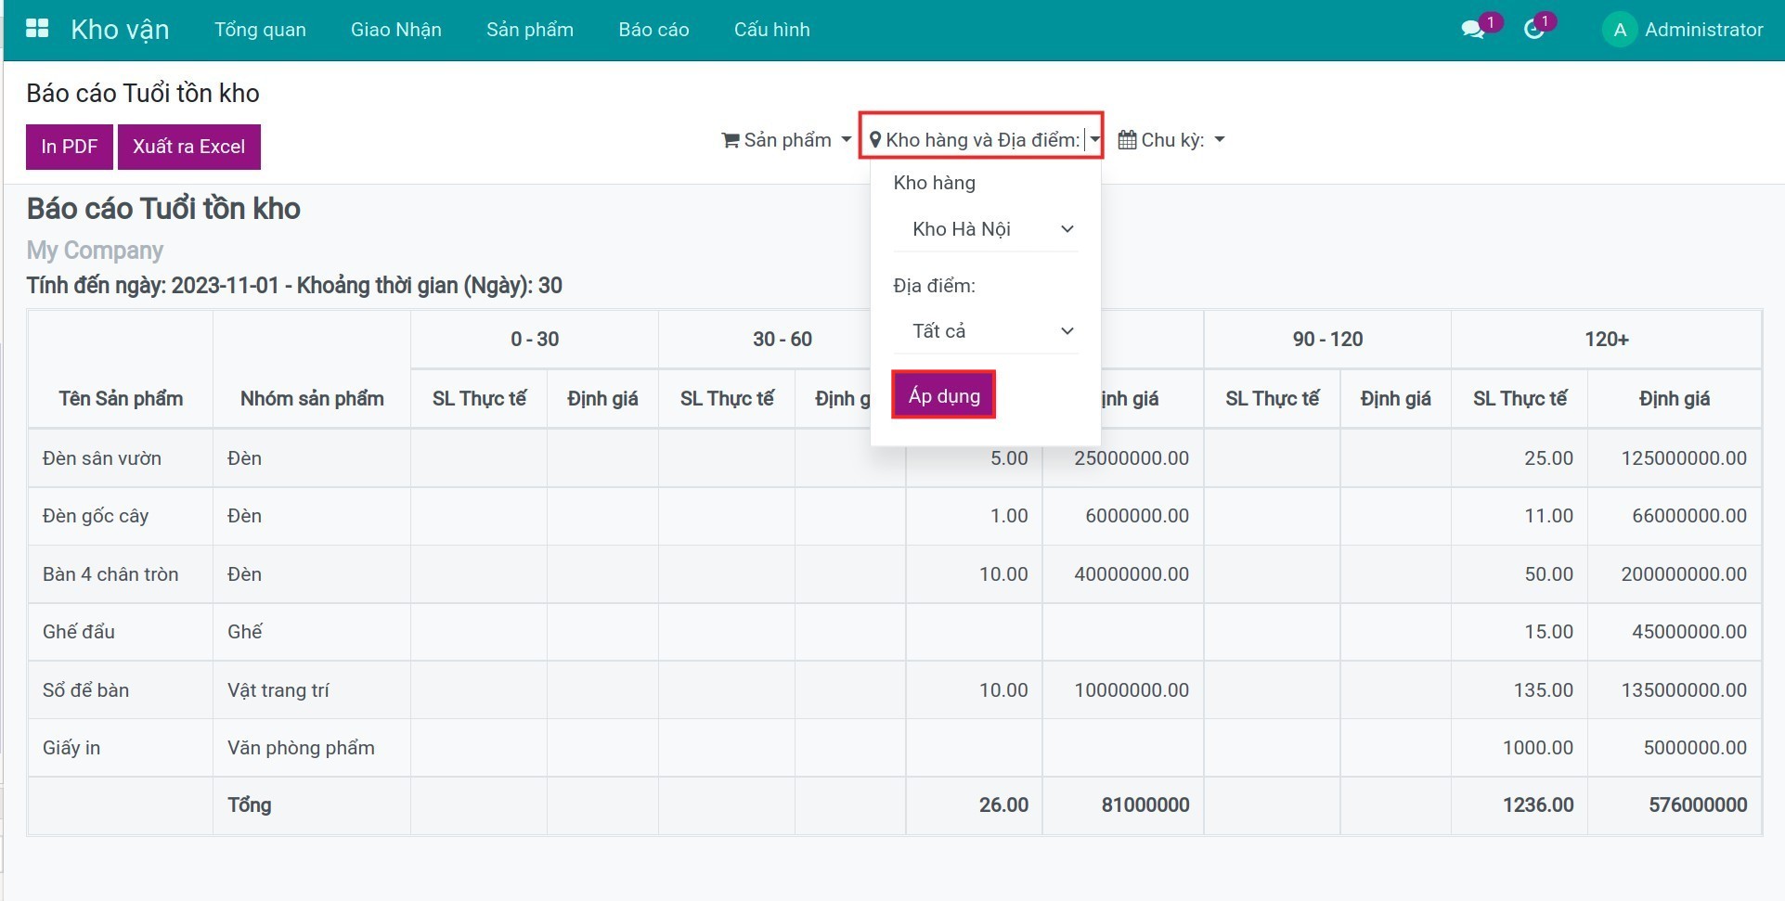Open the Báo cáo menu

(653, 30)
